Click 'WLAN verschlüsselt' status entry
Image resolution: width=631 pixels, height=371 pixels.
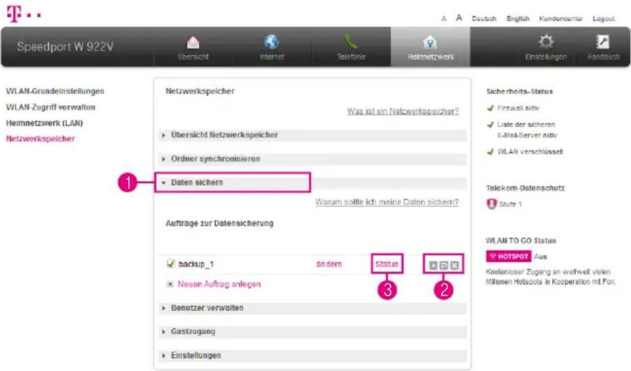pyautogui.click(x=530, y=152)
